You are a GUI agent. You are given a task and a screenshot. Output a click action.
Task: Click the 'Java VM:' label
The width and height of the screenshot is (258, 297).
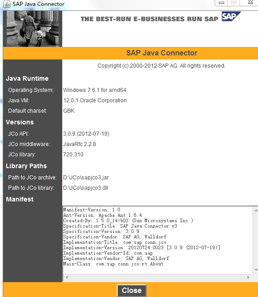tap(18, 101)
